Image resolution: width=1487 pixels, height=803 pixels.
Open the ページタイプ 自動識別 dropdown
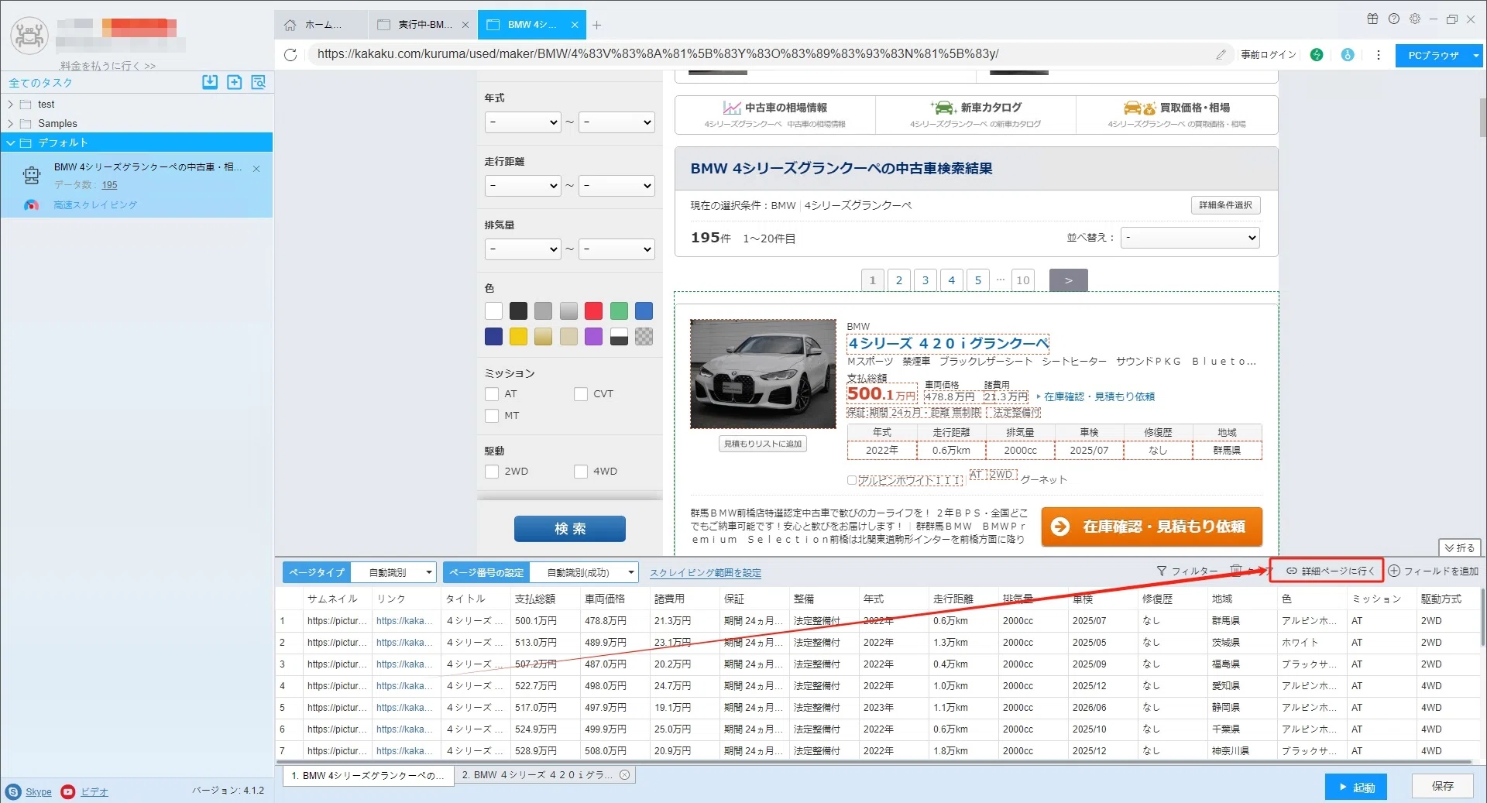[393, 572]
